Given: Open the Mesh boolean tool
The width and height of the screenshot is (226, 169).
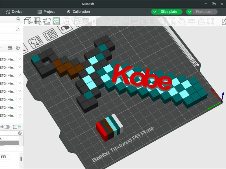Looking at the screenshot, I should point(144,21).
